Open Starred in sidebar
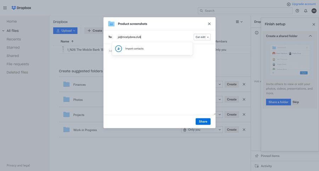 [13, 47]
